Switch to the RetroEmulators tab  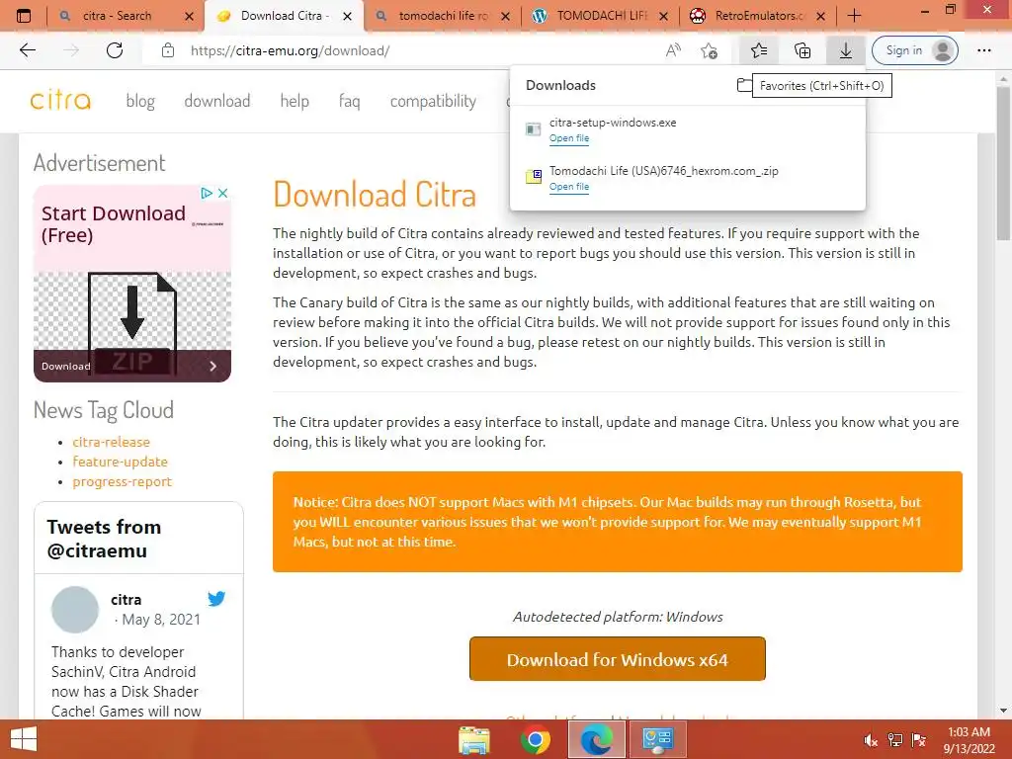click(x=759, y=16)
